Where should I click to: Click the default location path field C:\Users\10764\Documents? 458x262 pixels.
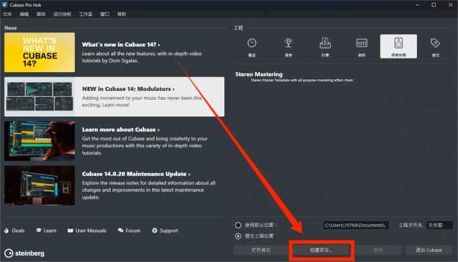click(x=356, y=225)
